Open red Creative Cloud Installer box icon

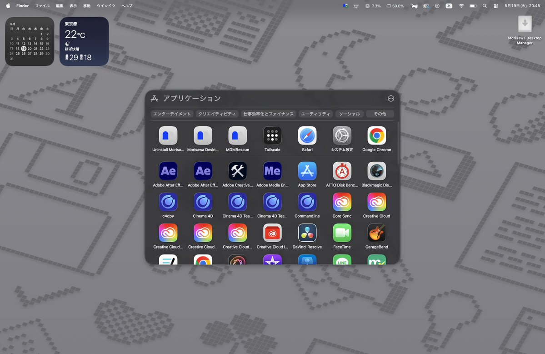coord(273,233)
